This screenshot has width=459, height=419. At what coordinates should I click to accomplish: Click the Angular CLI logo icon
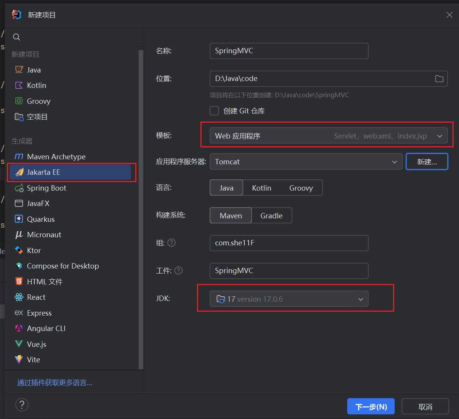point(19,328)
